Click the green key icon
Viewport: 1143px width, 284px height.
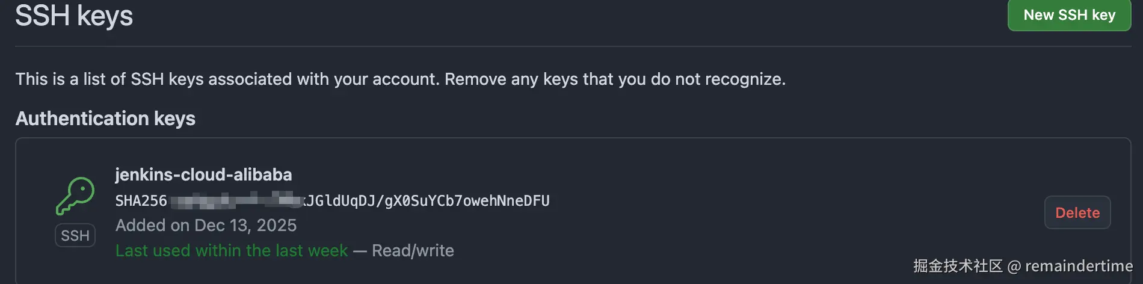click(75, 196)
